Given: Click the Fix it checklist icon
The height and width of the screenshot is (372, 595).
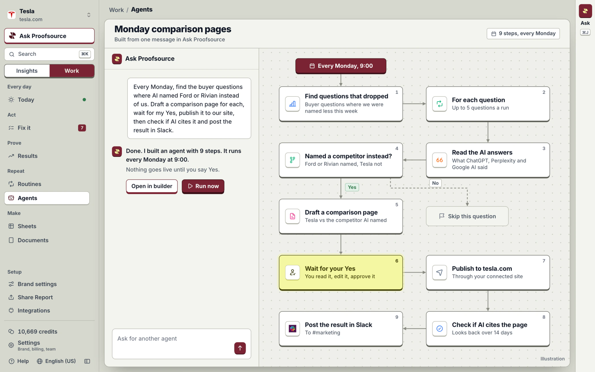Looking at the screenshot, I should 11,128.
